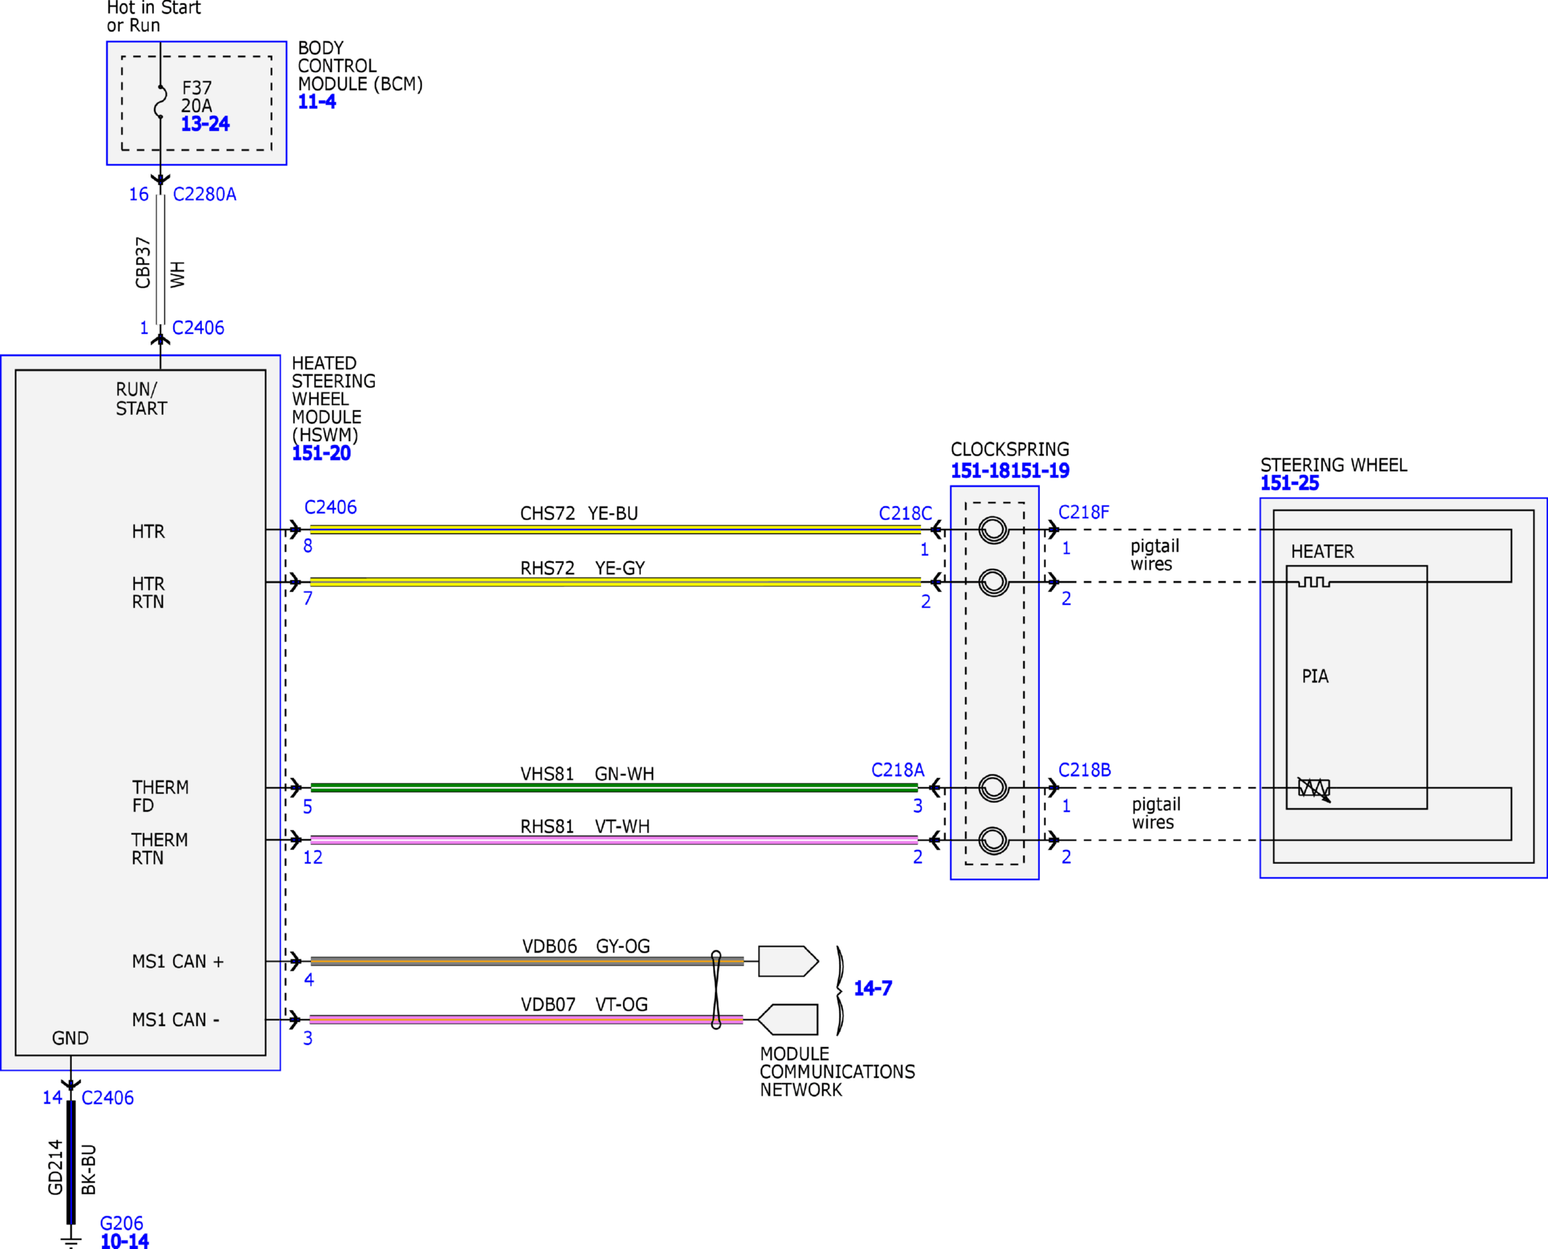This screenshot has height=1249, width=1548.
Task: Open the 151-20 HSWM page link
Action: point(321,453)
